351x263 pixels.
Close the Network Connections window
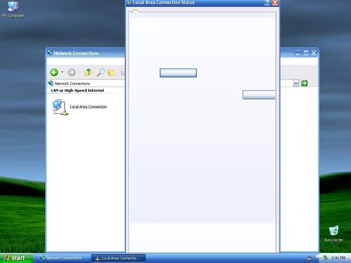(x=314, y=53)
